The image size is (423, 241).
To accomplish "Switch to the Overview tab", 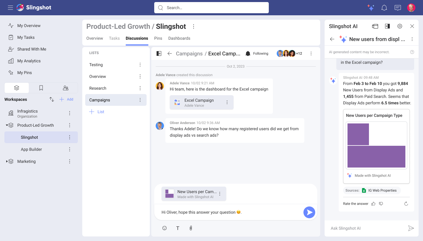I will point(95,38).
